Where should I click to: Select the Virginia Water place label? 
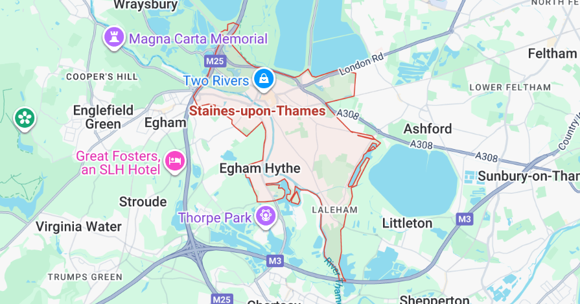(79, 226)
